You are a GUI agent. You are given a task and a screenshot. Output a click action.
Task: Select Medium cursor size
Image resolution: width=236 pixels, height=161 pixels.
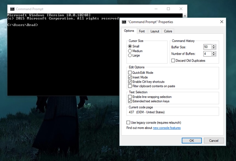130,51
